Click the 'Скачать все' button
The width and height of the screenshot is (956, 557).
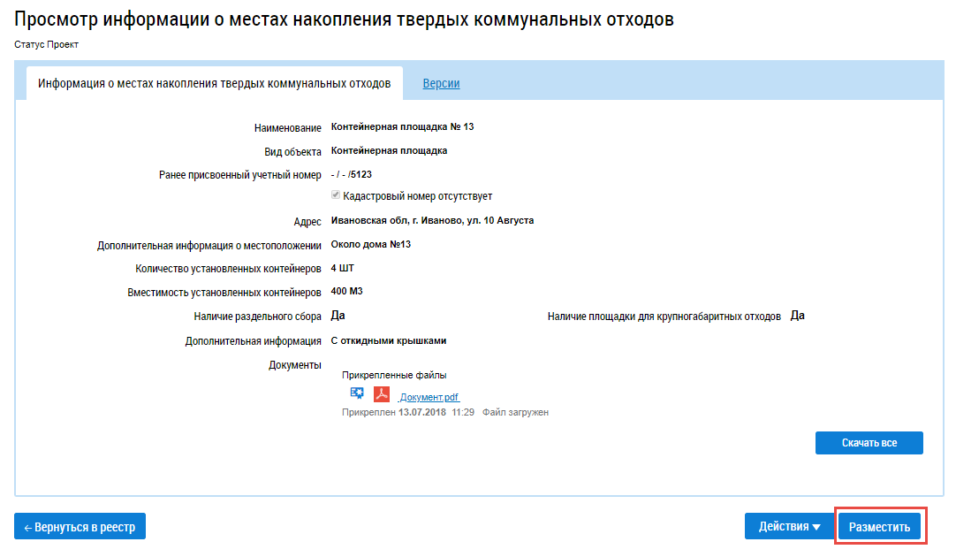pos(869,443)
